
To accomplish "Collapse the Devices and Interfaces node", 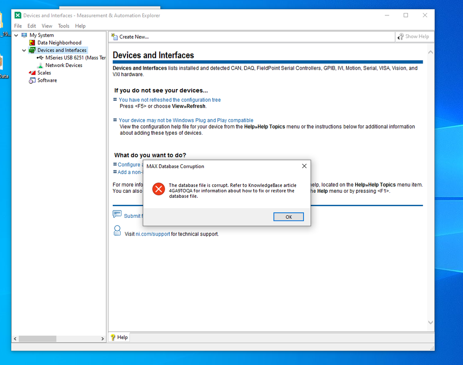I will coord(24,50).
